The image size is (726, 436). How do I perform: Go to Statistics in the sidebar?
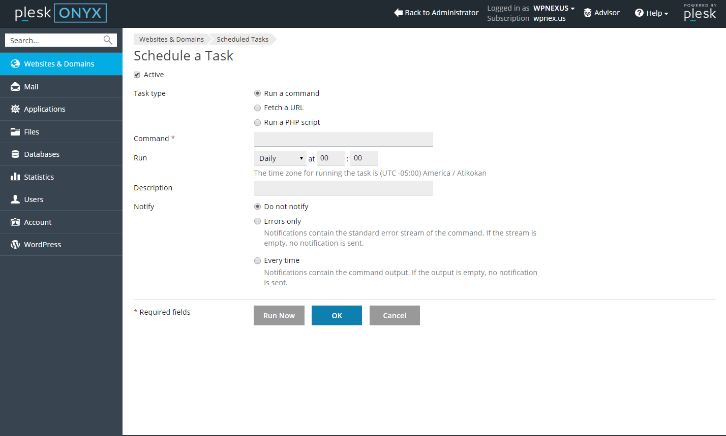coord(61,177)
